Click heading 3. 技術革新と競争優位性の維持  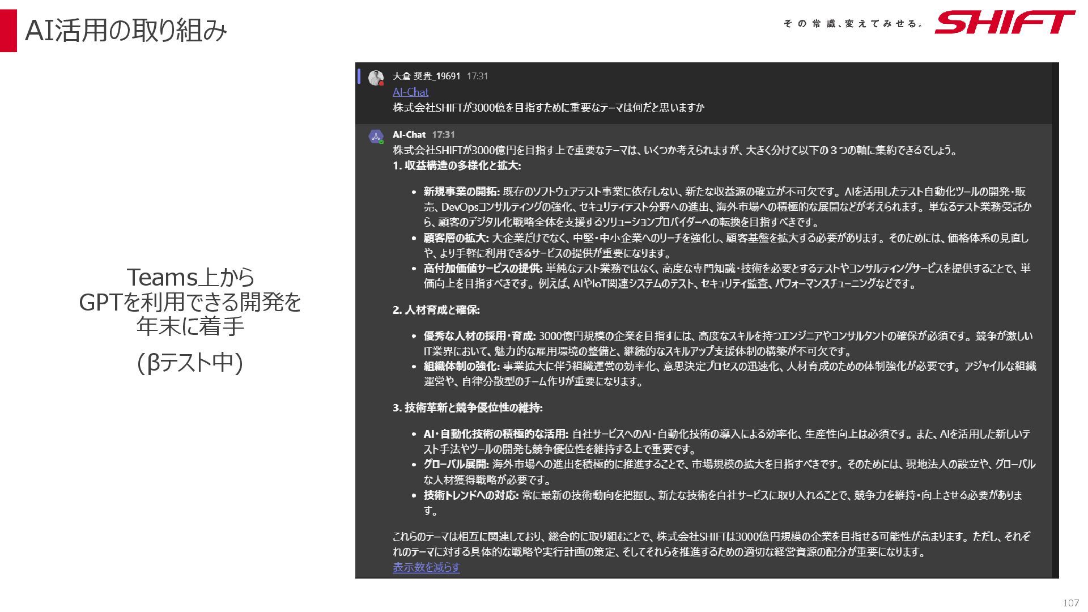click(x=467, y=407)
